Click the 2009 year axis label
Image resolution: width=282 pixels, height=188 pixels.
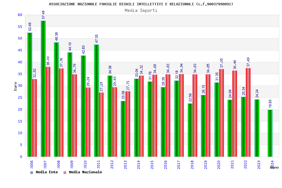(x=72, y=164)
